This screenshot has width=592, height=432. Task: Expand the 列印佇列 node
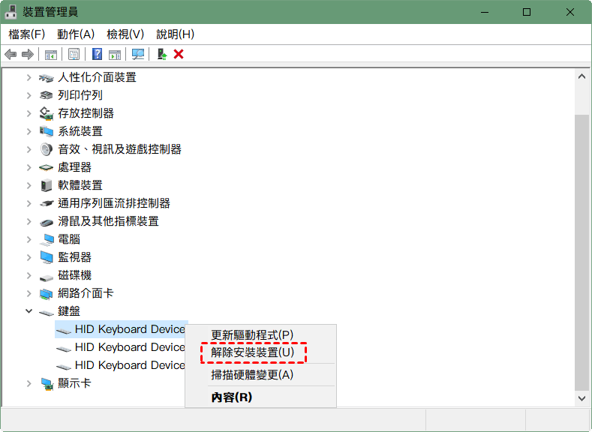point(29,95)
